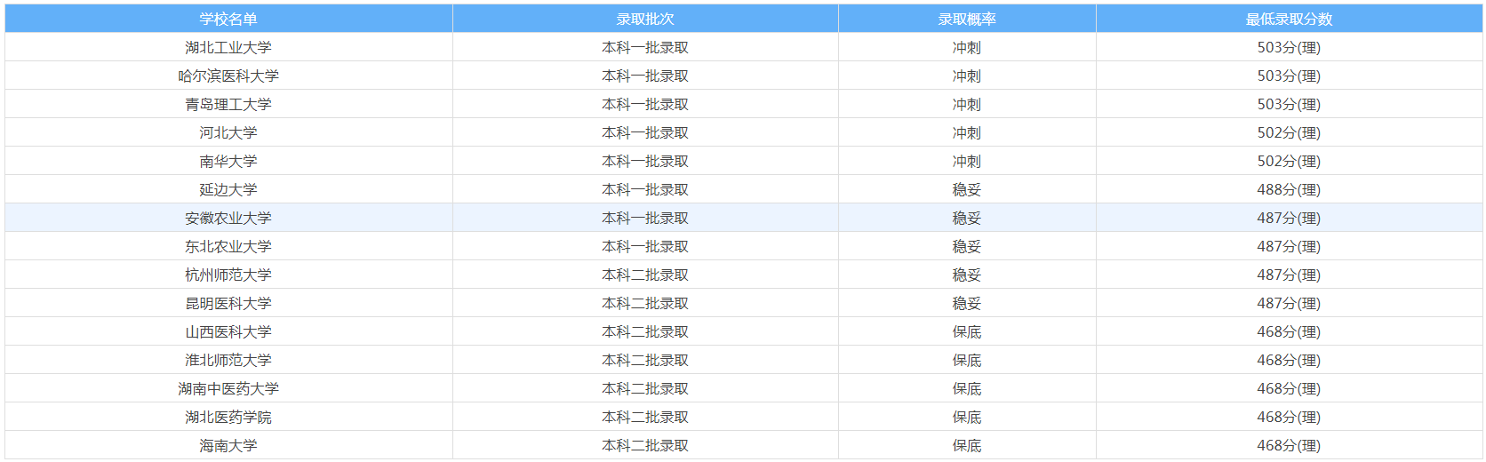This screenshot has height=462, width=1486.
Task: Click the 东北农业大学 cell
Action: 228,246
